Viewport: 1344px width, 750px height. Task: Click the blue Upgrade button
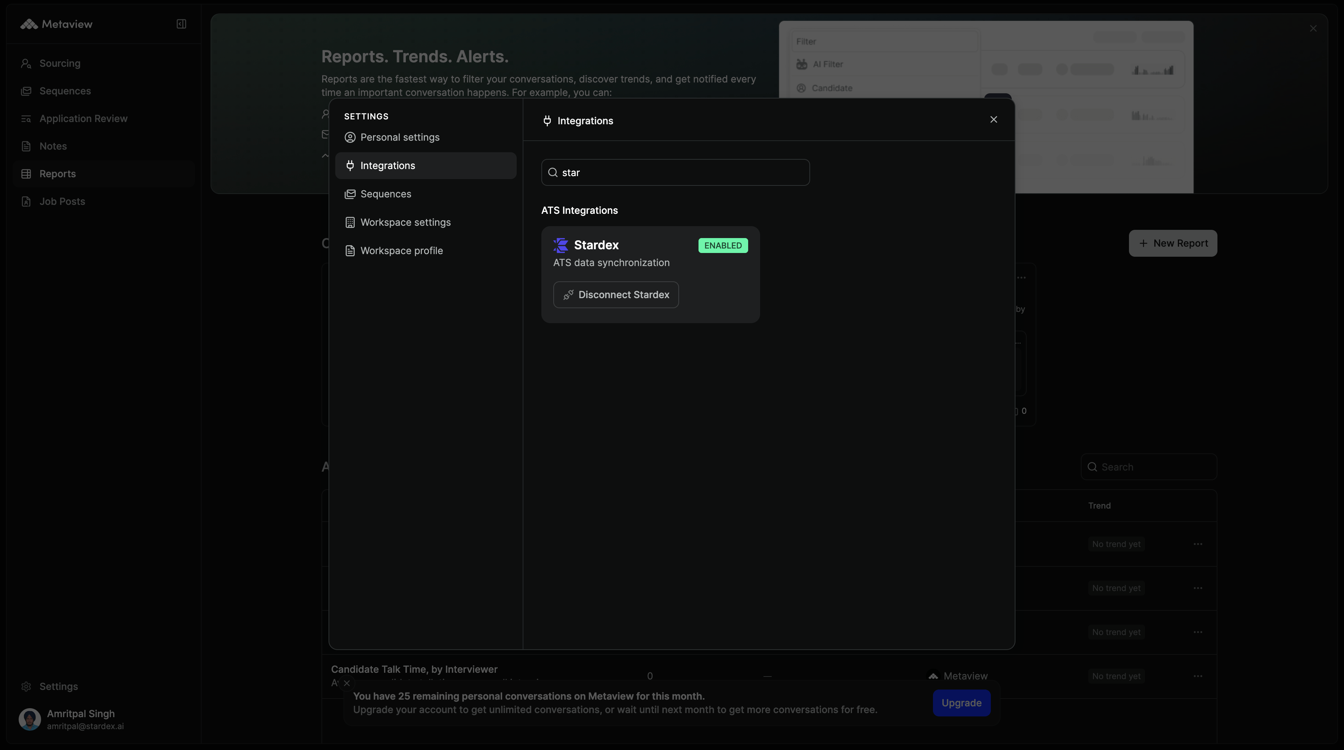[x=962, y=703]
